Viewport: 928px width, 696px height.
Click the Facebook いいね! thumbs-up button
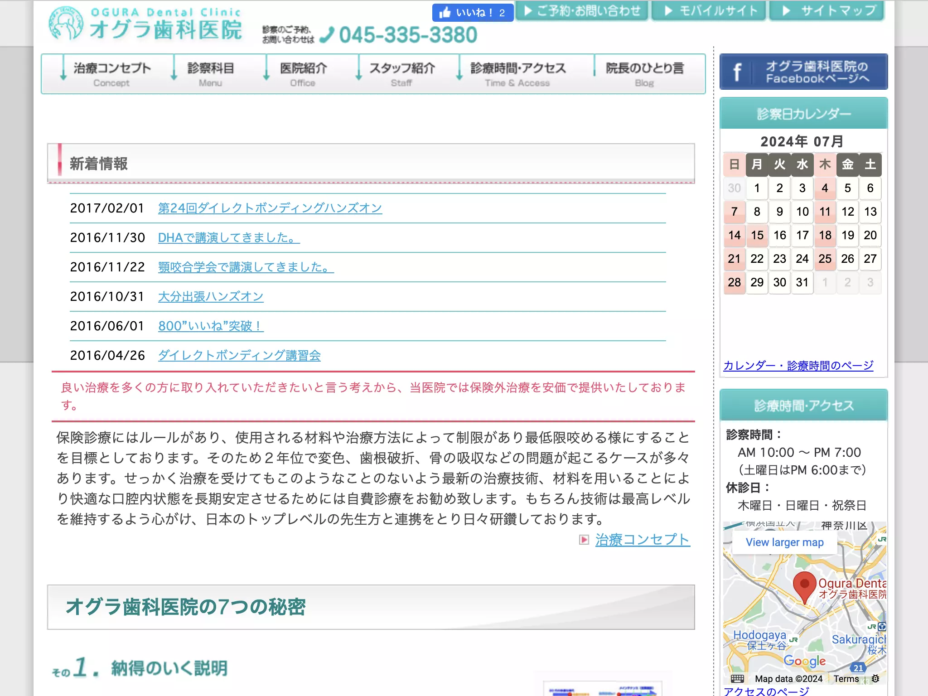click(473, 13)
